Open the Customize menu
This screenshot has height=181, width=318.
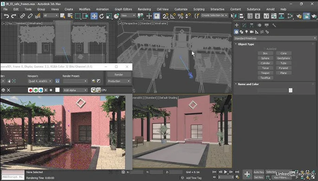tap(181, 9)
